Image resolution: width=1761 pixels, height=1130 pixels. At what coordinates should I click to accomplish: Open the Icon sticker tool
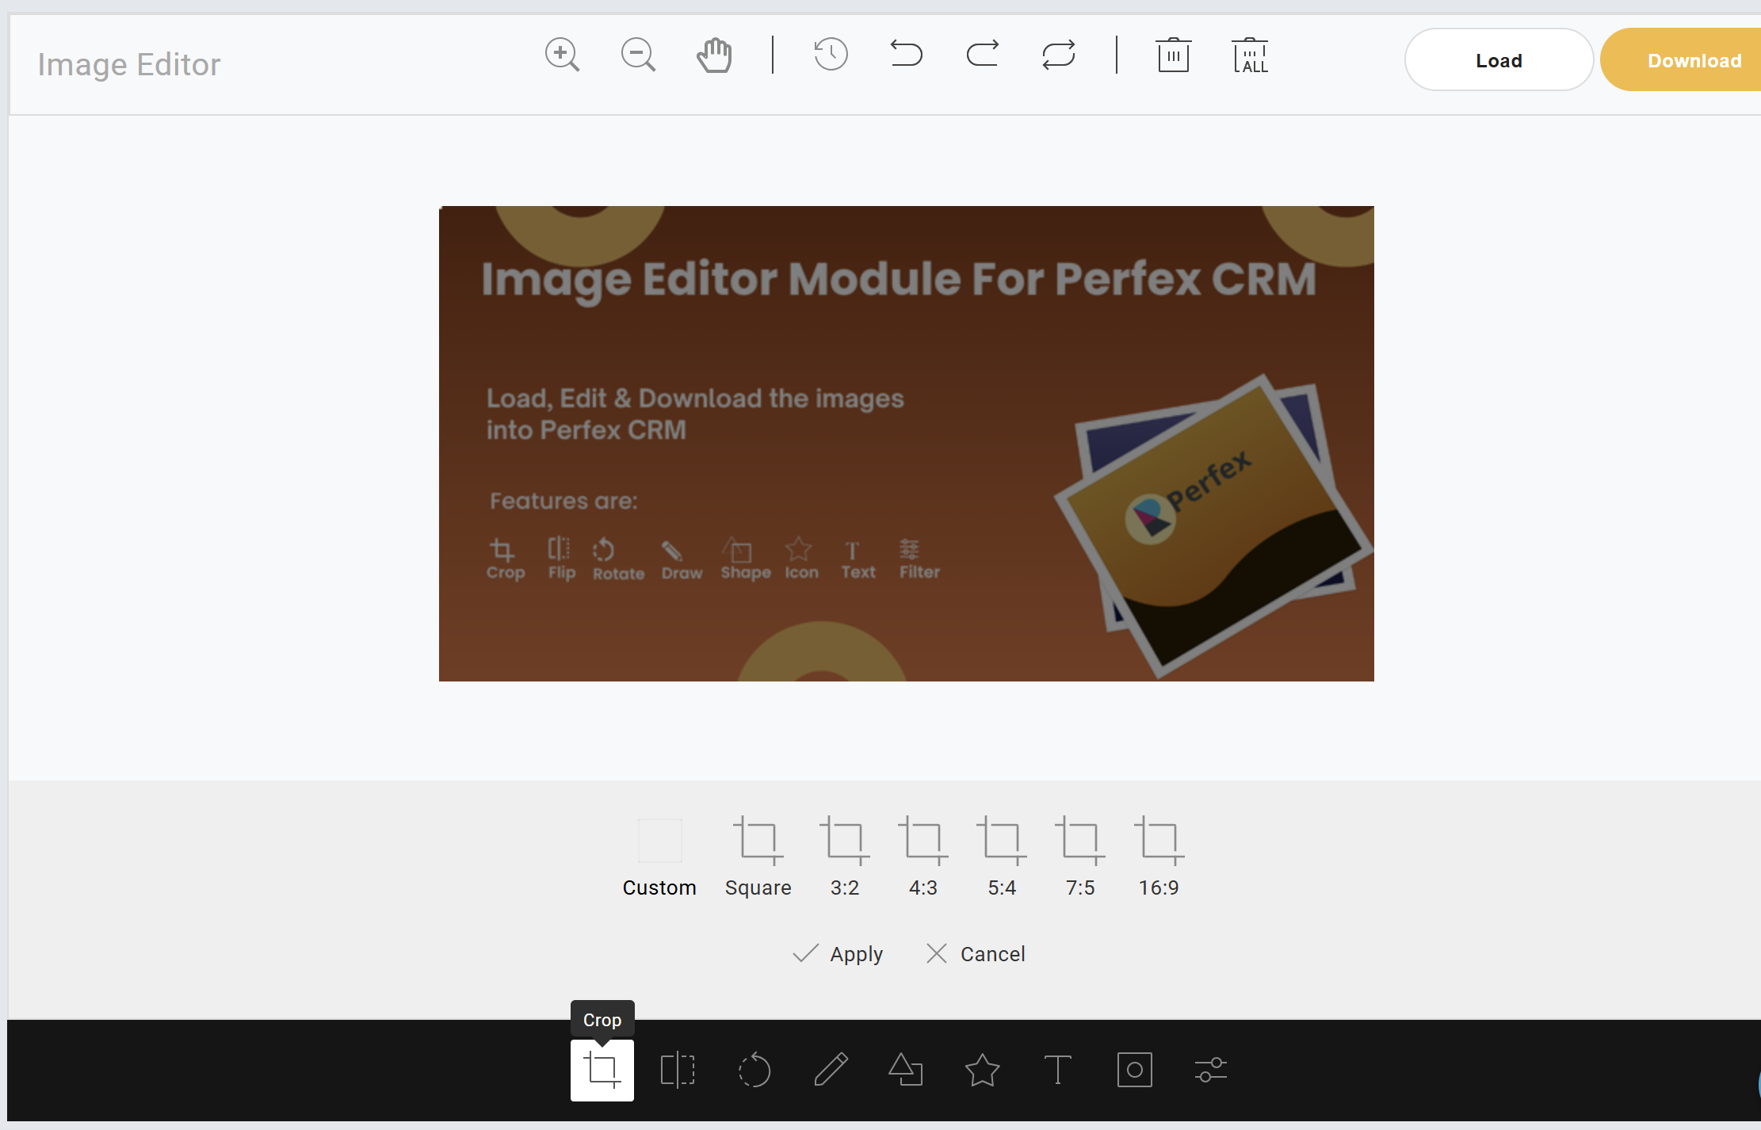982,1070
